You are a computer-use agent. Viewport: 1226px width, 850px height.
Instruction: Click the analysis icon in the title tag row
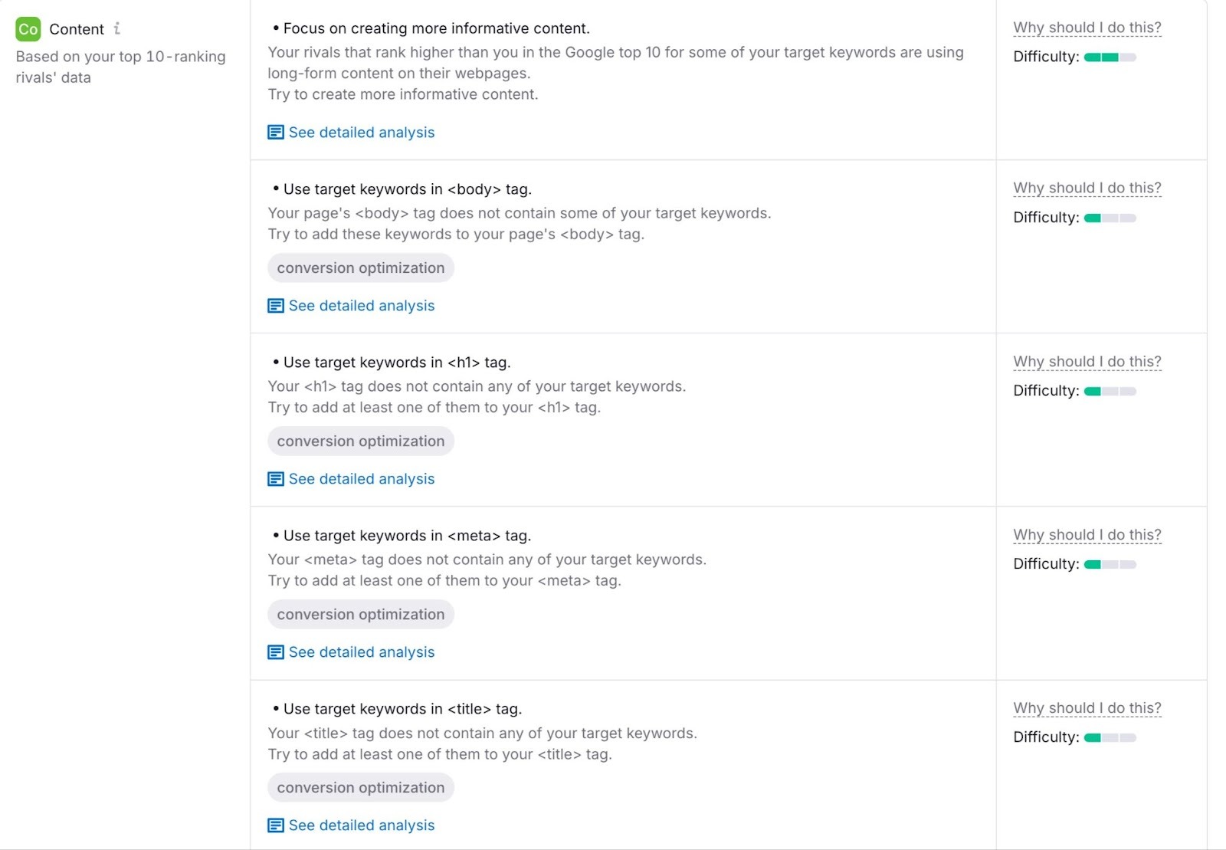click(x=274, y=825)
